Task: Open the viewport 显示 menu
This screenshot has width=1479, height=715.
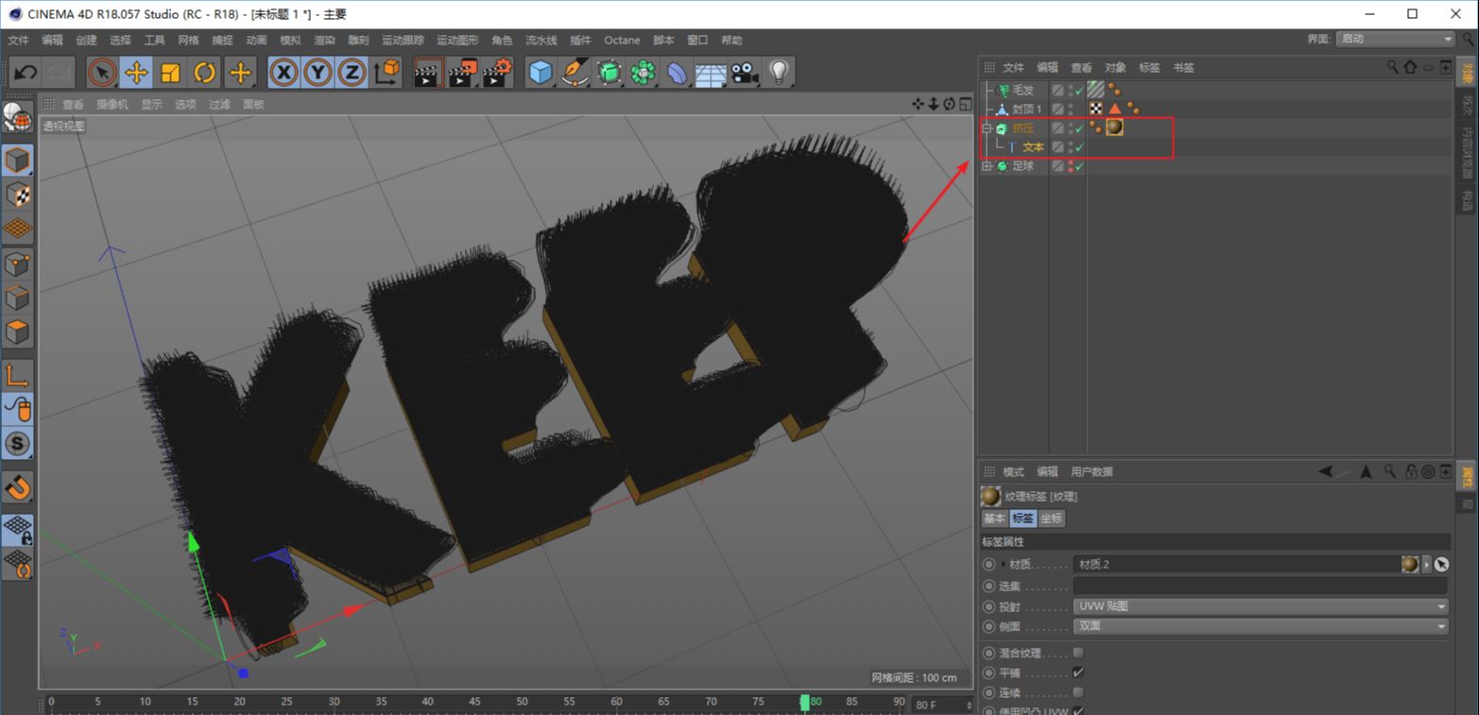Action: pyautogui.click(x=151, y=104)
